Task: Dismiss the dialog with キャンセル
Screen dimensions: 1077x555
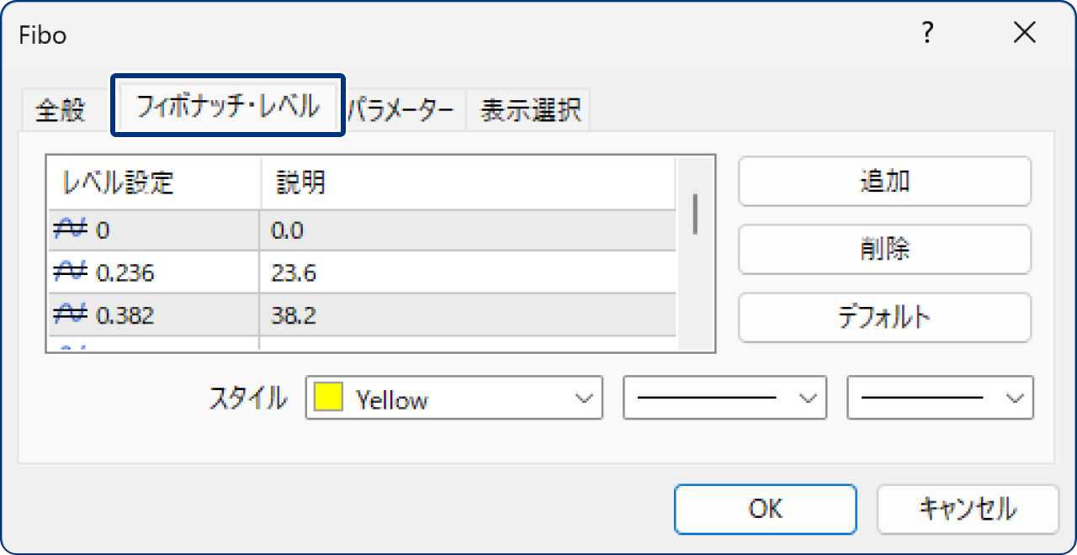Action: (x=967, y=509)
